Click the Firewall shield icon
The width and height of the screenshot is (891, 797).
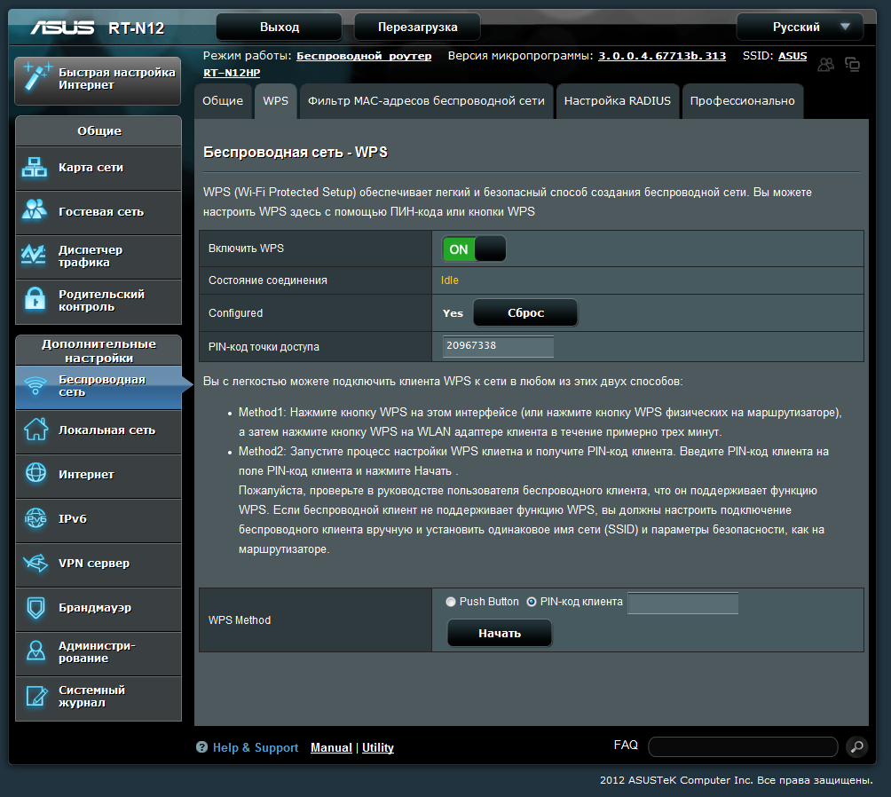coord(35,607)
